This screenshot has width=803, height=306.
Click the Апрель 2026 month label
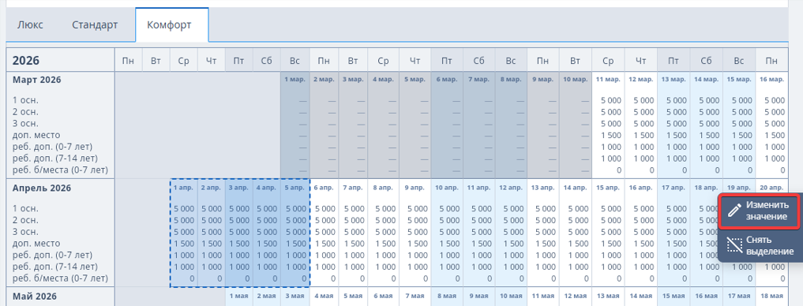(x=42, y=188)
